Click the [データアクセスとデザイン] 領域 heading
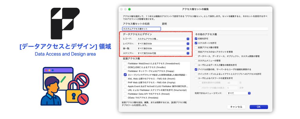 [65, 47]
